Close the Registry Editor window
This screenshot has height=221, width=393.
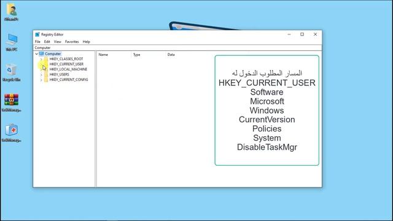[315, 34]
